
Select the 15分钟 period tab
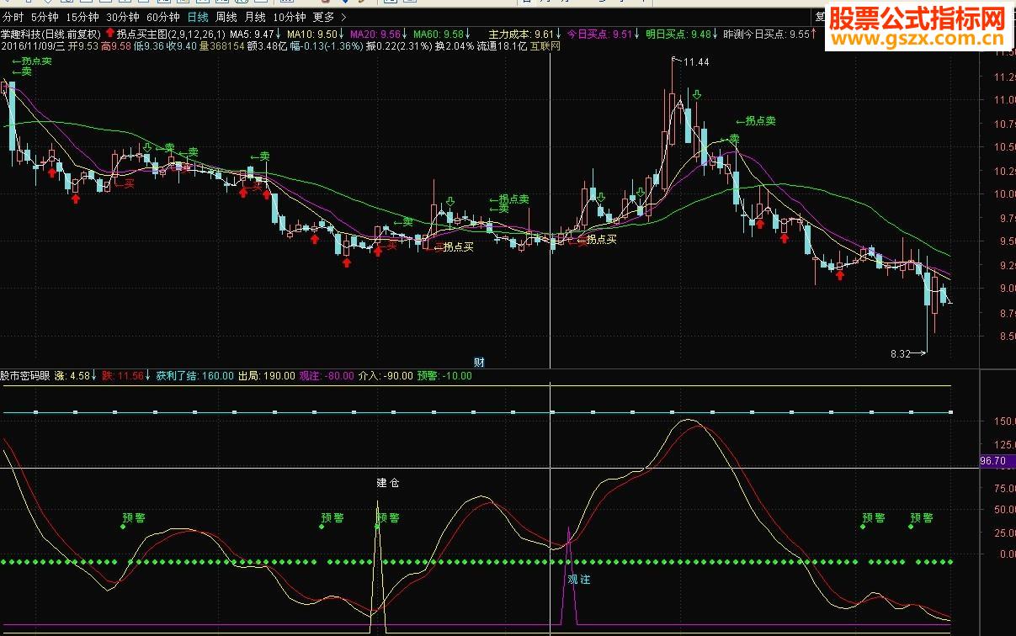pos(82,17)
